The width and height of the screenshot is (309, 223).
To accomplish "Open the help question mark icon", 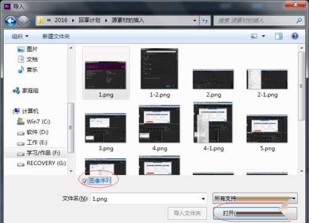I will 295,36.
